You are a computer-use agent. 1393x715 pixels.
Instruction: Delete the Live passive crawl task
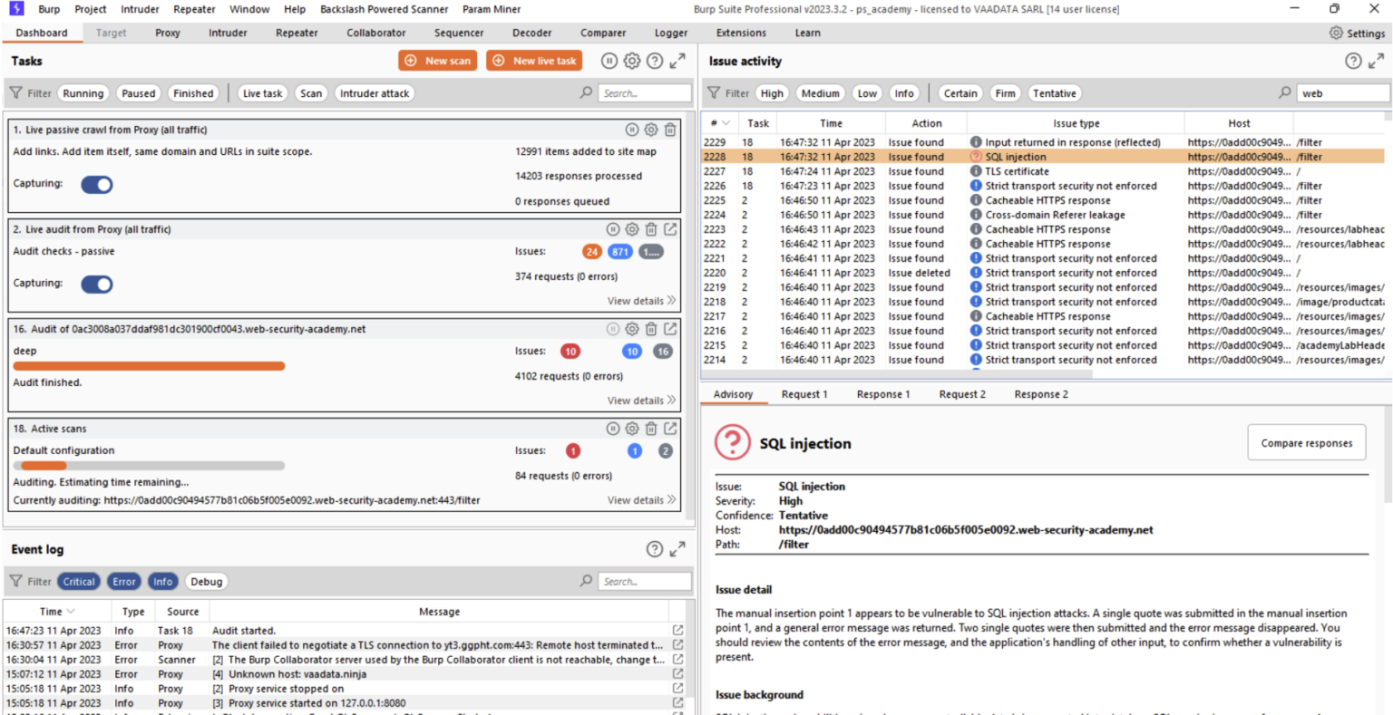[x=670, y=130]
